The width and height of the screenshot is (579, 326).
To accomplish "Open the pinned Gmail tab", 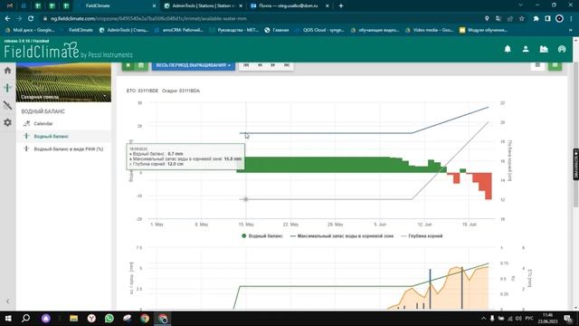I will click(10, 6).
